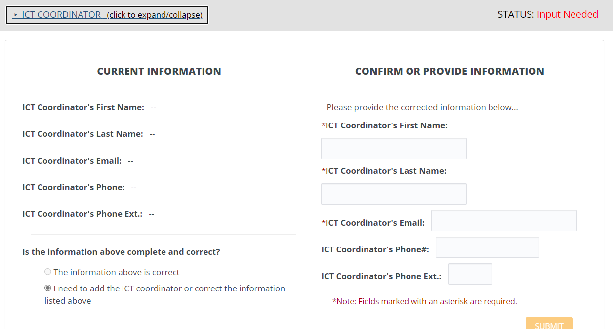The height and width of the screenshot is (329, 613).
Task: Click the CONFIRM OR PROVIDE INFORMATION heading
Action: [x=450, y=71]
